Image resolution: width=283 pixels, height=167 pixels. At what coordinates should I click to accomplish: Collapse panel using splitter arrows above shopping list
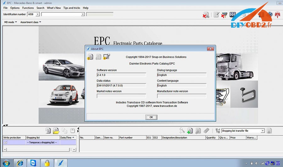point(6,125)
